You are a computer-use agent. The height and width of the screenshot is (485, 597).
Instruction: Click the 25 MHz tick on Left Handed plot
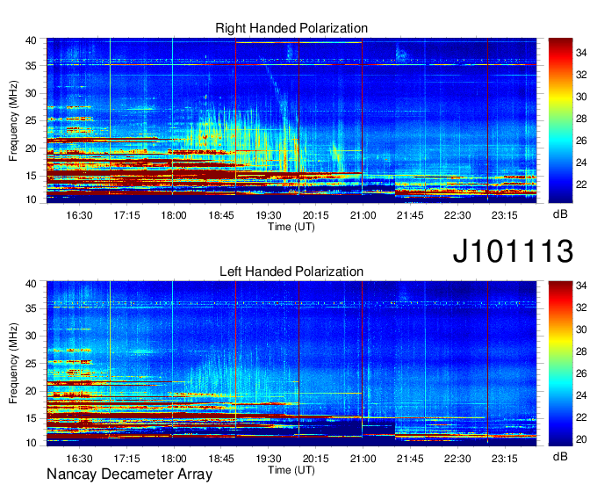pyautogui.click(x=31, y=364)
